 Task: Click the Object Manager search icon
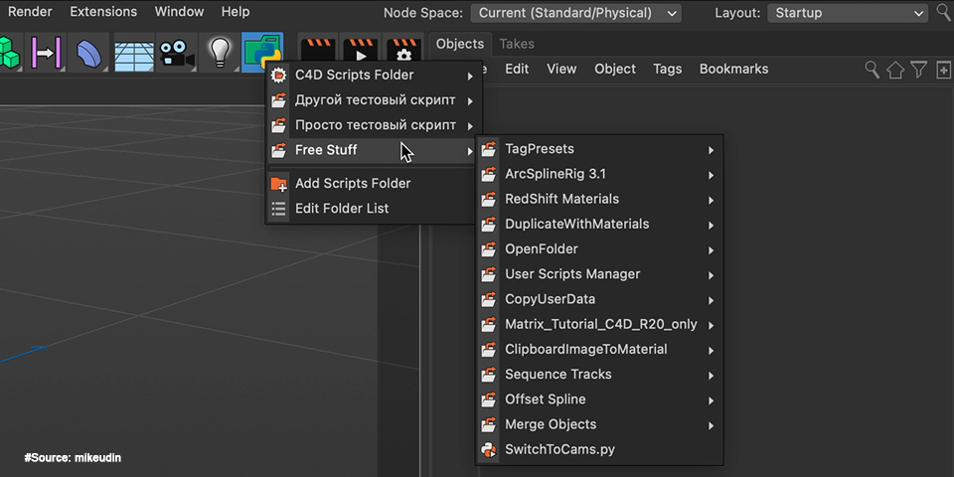[x=872, y=70]
